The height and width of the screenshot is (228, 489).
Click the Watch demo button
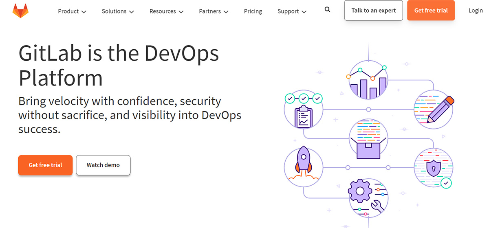[103, 165]
